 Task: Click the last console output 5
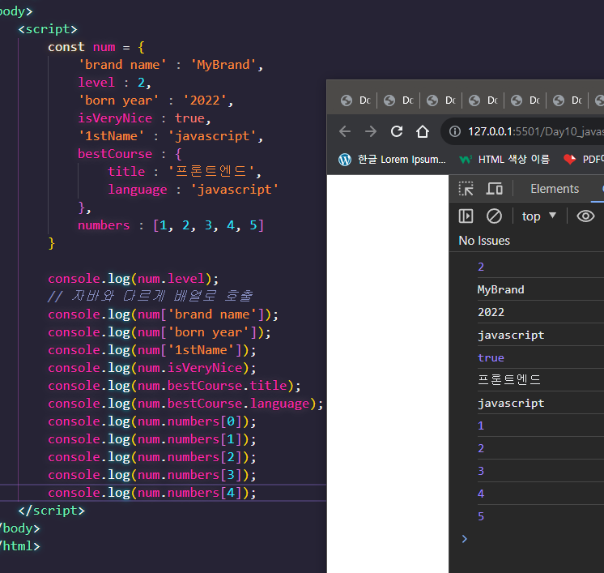(x=481, y=516)
